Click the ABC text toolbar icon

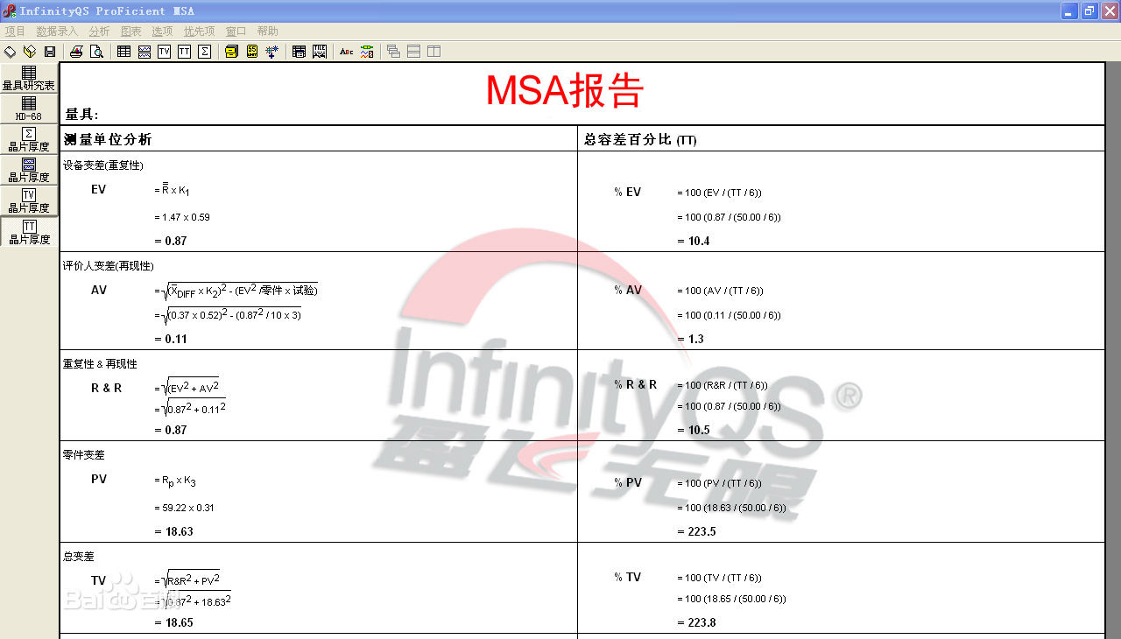pyautogui.click(x=347, y=52)
